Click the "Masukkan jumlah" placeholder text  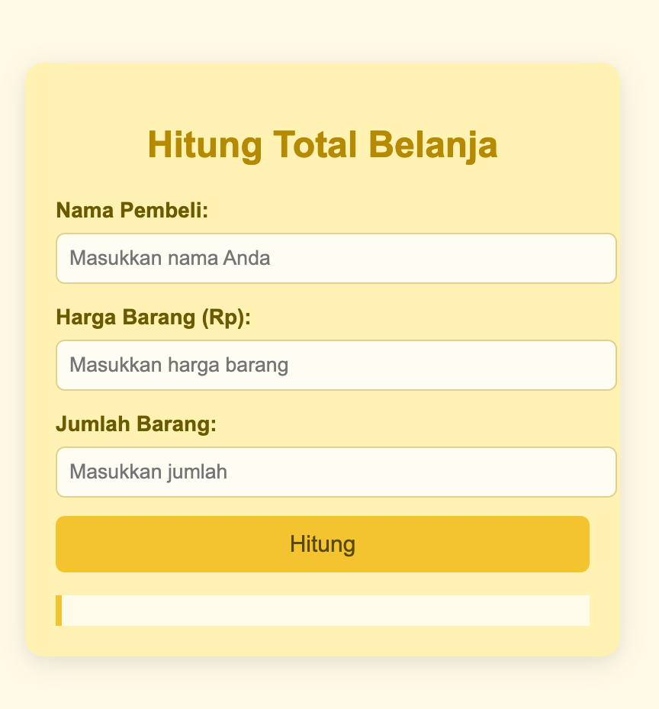(x=148, y=472)
